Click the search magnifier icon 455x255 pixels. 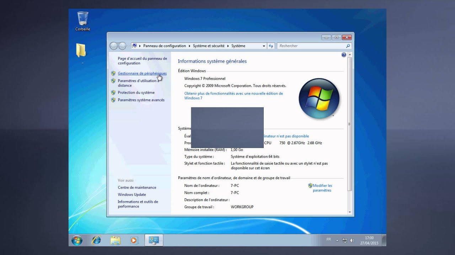pyautogui.click(x=348, y=46)
